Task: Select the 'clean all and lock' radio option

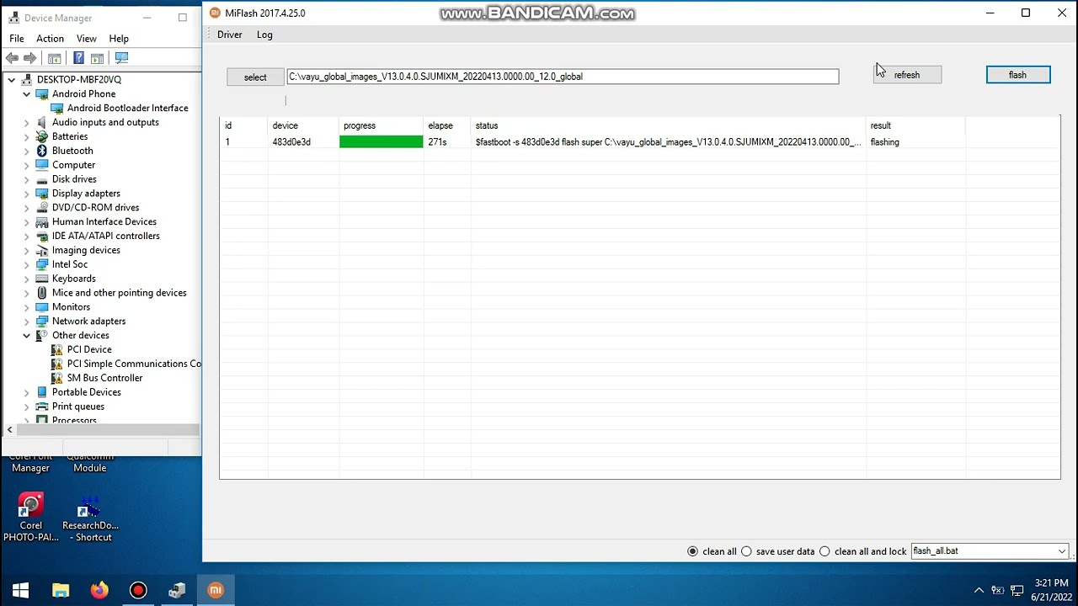Action: tap(825, 551)
